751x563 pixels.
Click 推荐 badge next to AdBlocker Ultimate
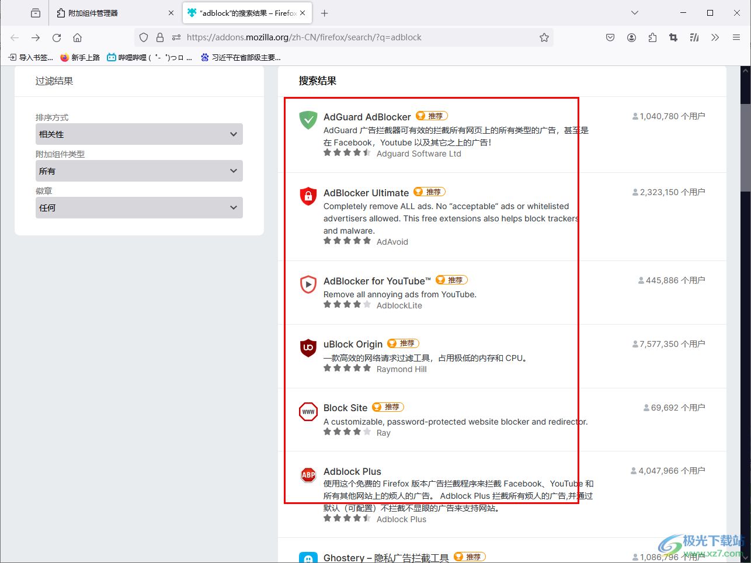click(x=430, y=192)
